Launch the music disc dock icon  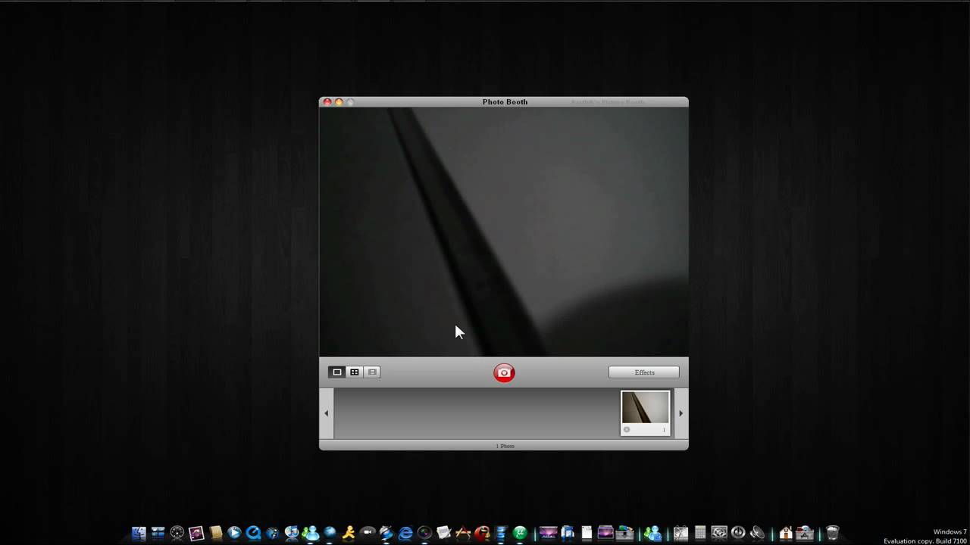click(291, 533)
